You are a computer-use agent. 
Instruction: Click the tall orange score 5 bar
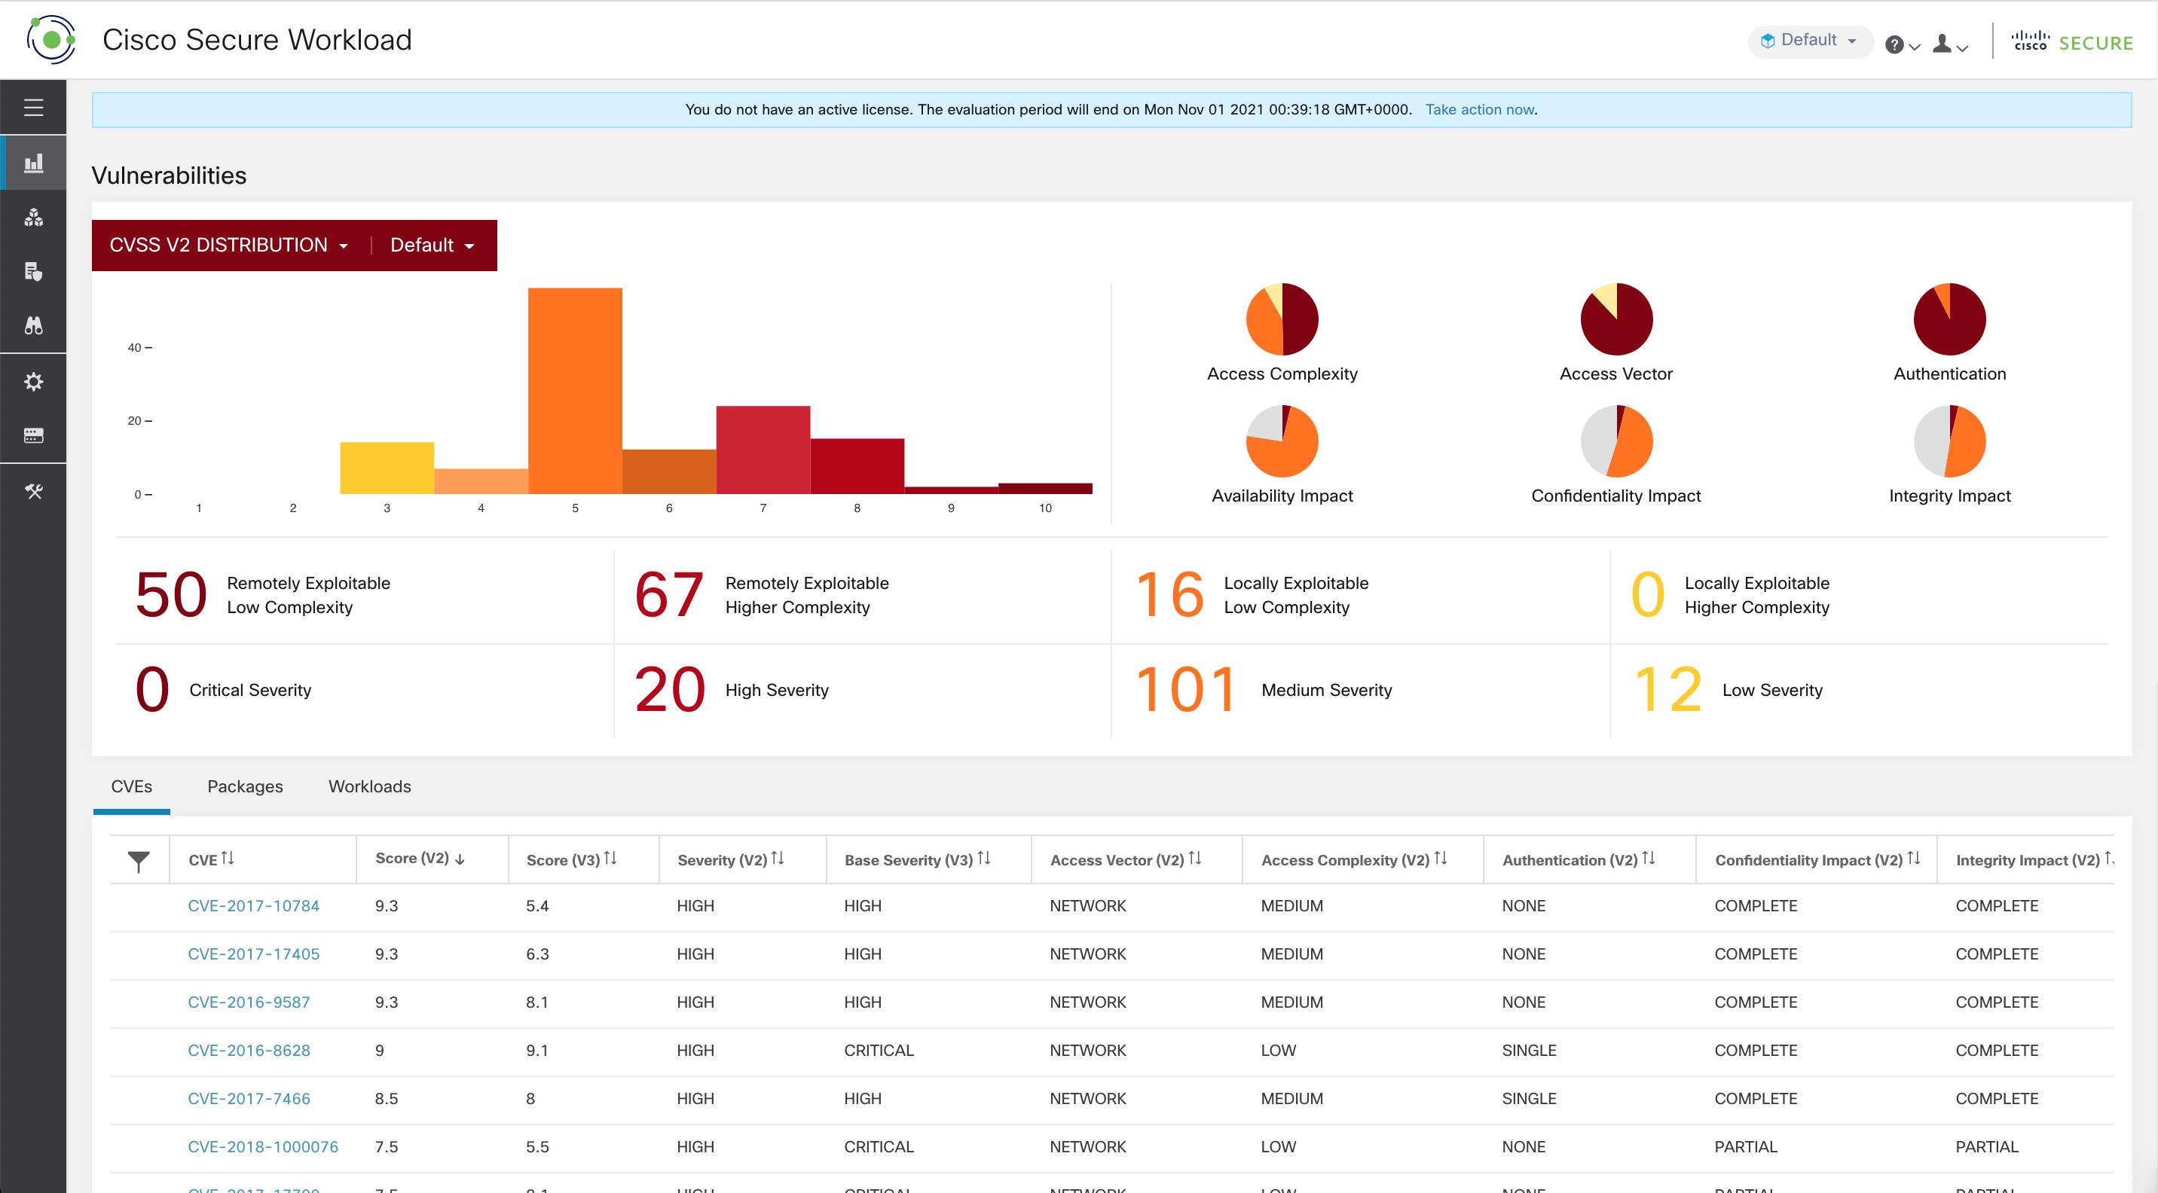(575, 391)
